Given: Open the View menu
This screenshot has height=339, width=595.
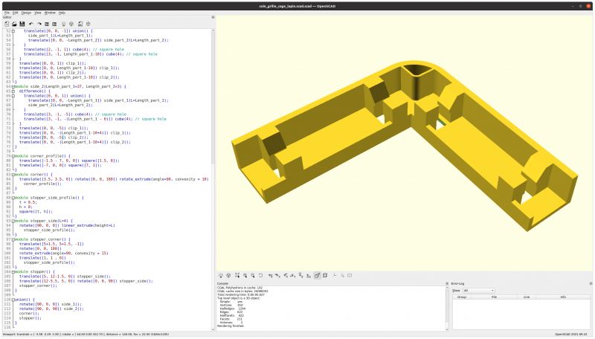Looking at the screenshot, I should click(x=38, y=13).
